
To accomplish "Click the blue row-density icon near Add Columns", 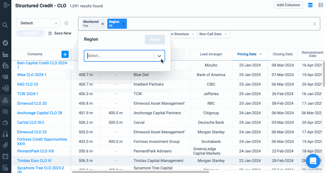I will [x=310, y=5].
